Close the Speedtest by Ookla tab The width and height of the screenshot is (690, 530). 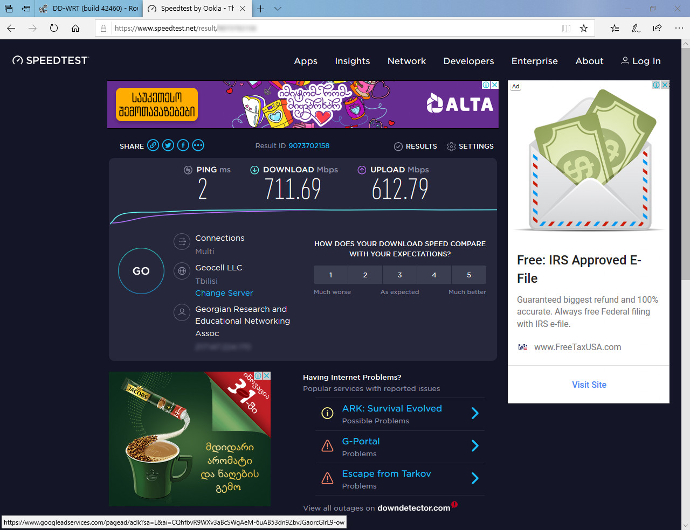[x=243, y=9]
